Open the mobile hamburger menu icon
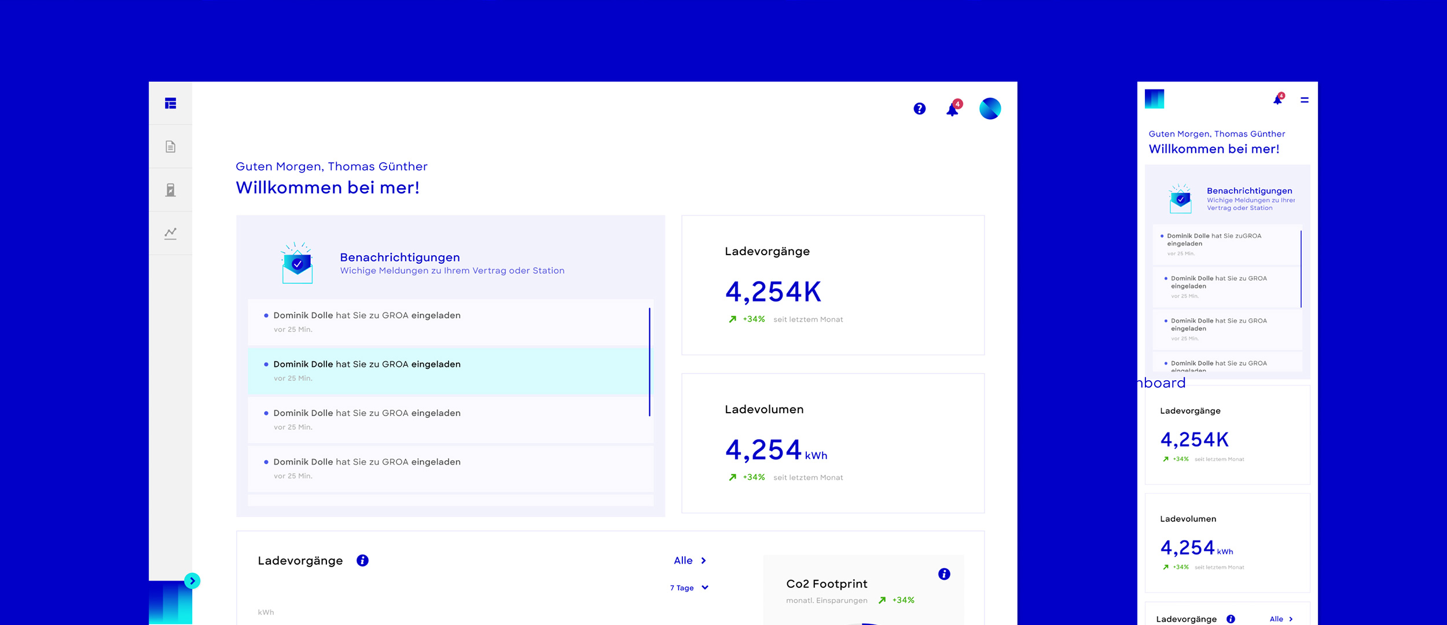1447x625 pixels. click(1304, 100)
